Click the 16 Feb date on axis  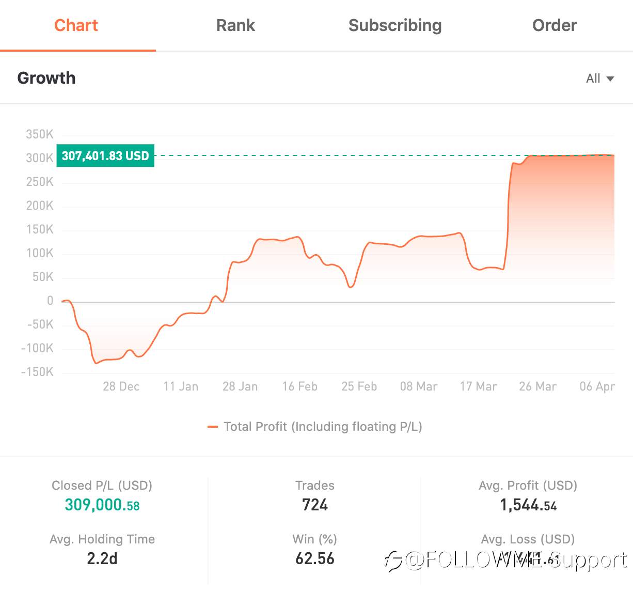[x=299, y=386]
